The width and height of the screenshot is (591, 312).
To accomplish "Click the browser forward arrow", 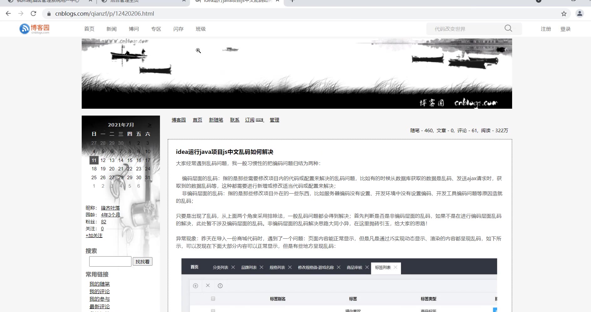I will 21,13.
